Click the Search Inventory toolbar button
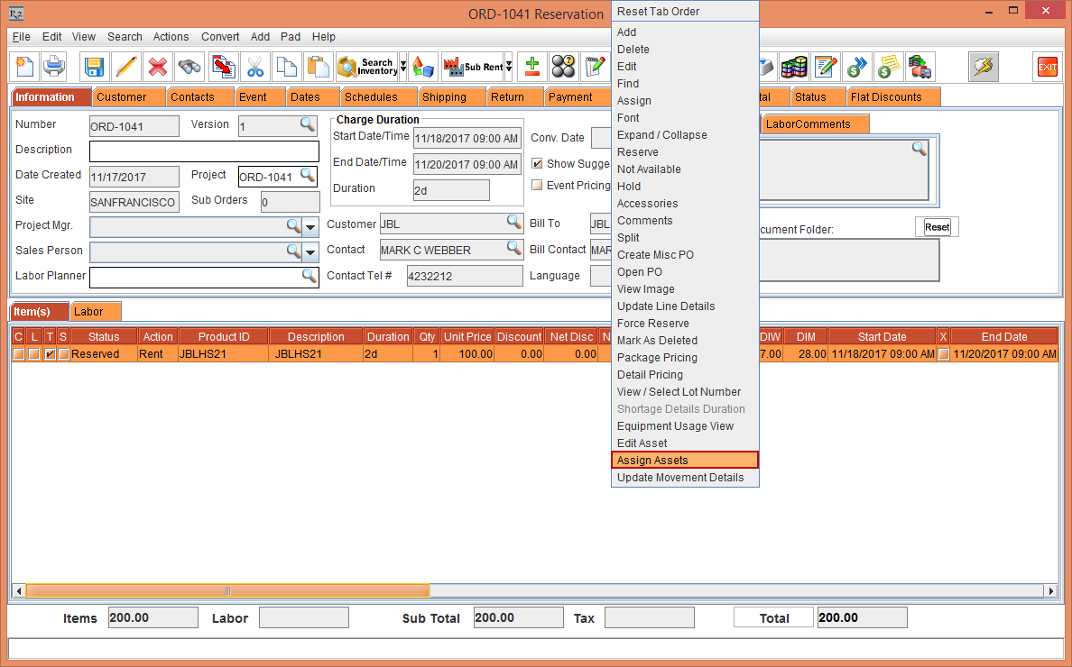1072x667 pixels. [x=366, y=67]
